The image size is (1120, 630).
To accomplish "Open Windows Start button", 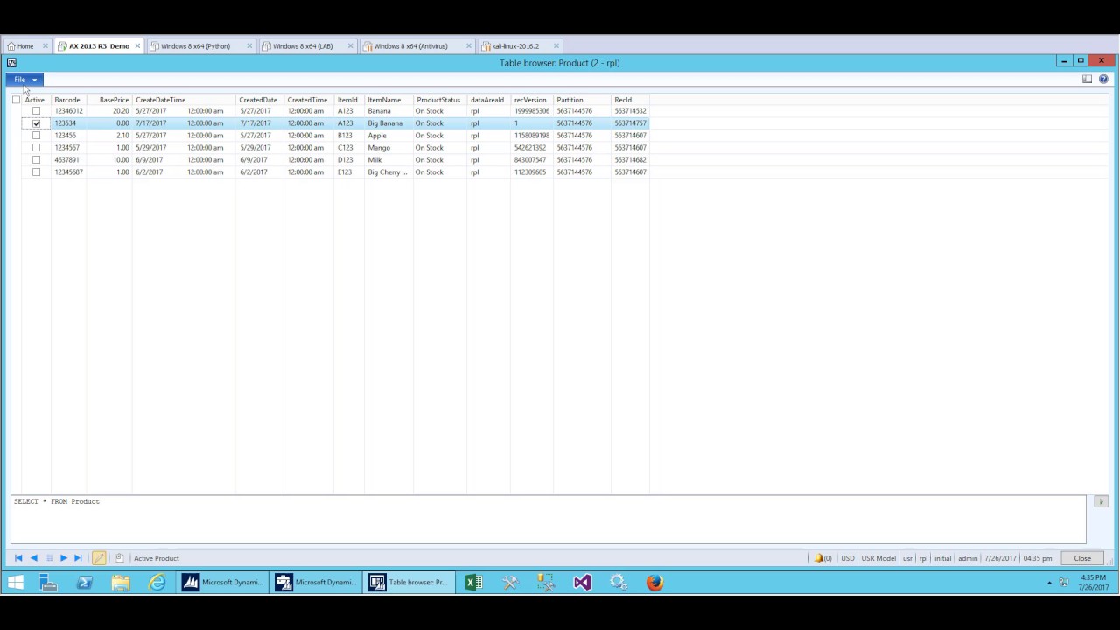I will coord(16,582).
